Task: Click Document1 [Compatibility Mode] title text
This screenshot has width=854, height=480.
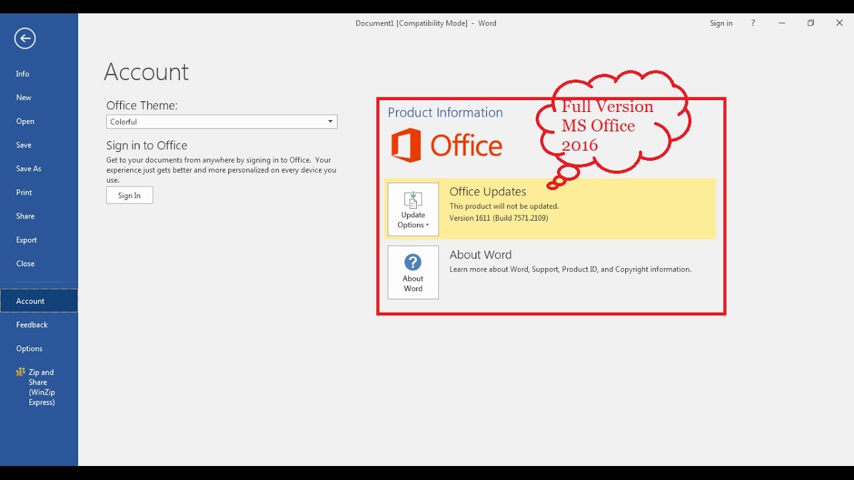Action: pos(412,23)
